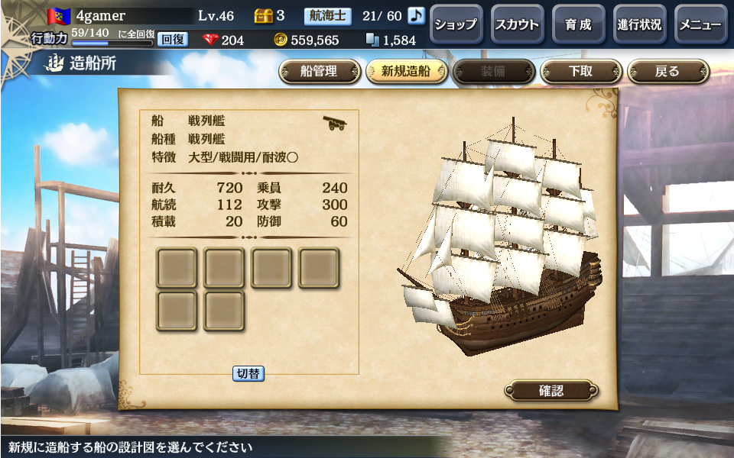
Task: Open the 進行状況 progress menu
Action: (x=639, y=24)
